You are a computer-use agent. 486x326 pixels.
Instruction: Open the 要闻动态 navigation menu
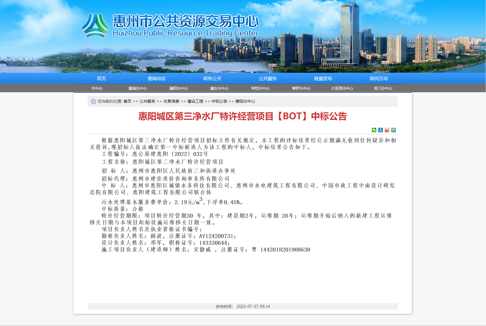pyautogui.click(x=157, y=78)
